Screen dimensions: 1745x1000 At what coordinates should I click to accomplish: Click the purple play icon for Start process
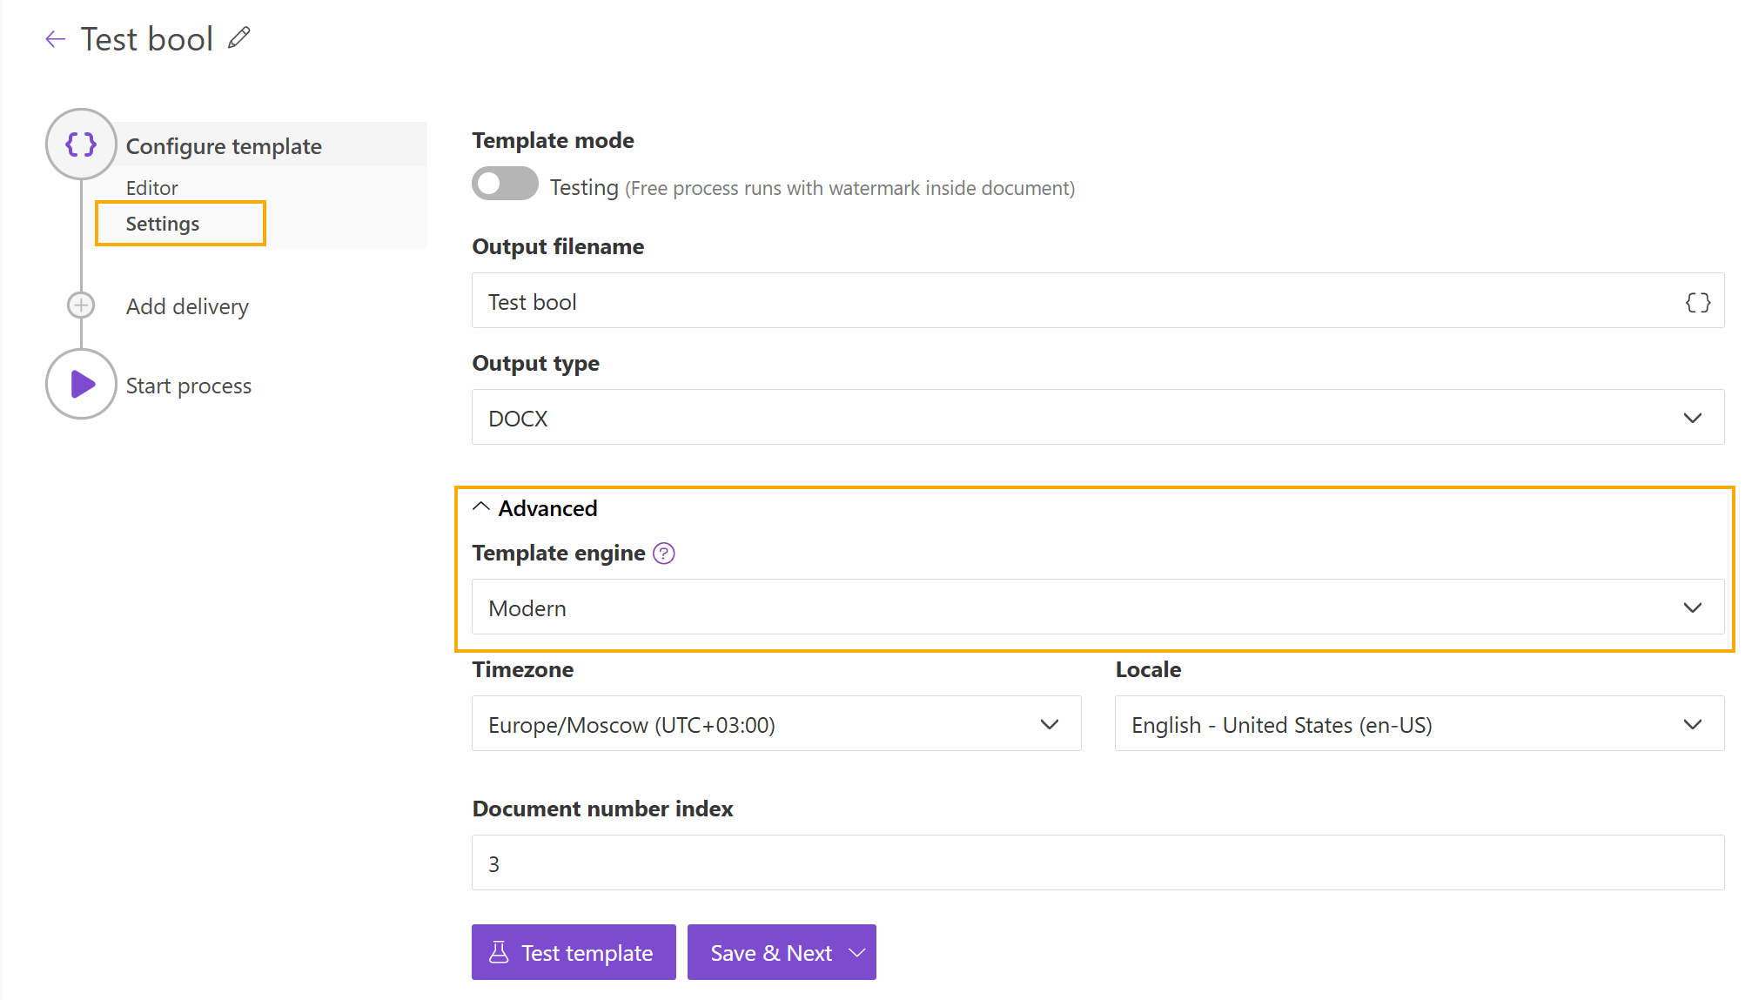pos(82,384)
